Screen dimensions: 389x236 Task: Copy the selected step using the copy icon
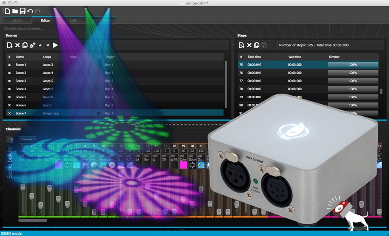pos(257,45)
